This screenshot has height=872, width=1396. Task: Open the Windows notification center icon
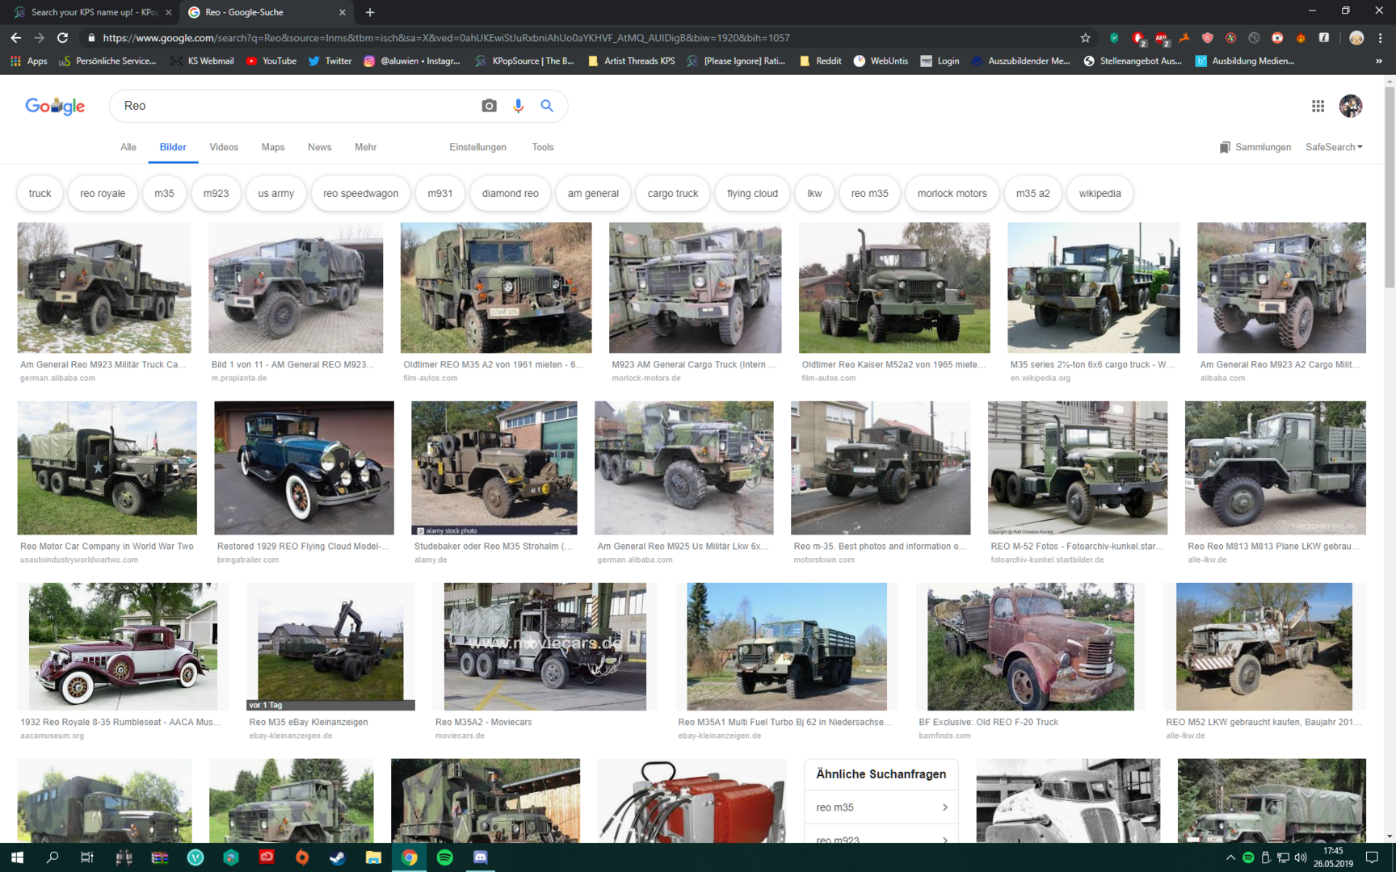[1371, 857]
